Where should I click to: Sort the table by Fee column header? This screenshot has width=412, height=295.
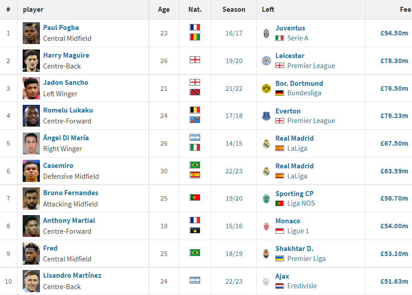[405, 10]
